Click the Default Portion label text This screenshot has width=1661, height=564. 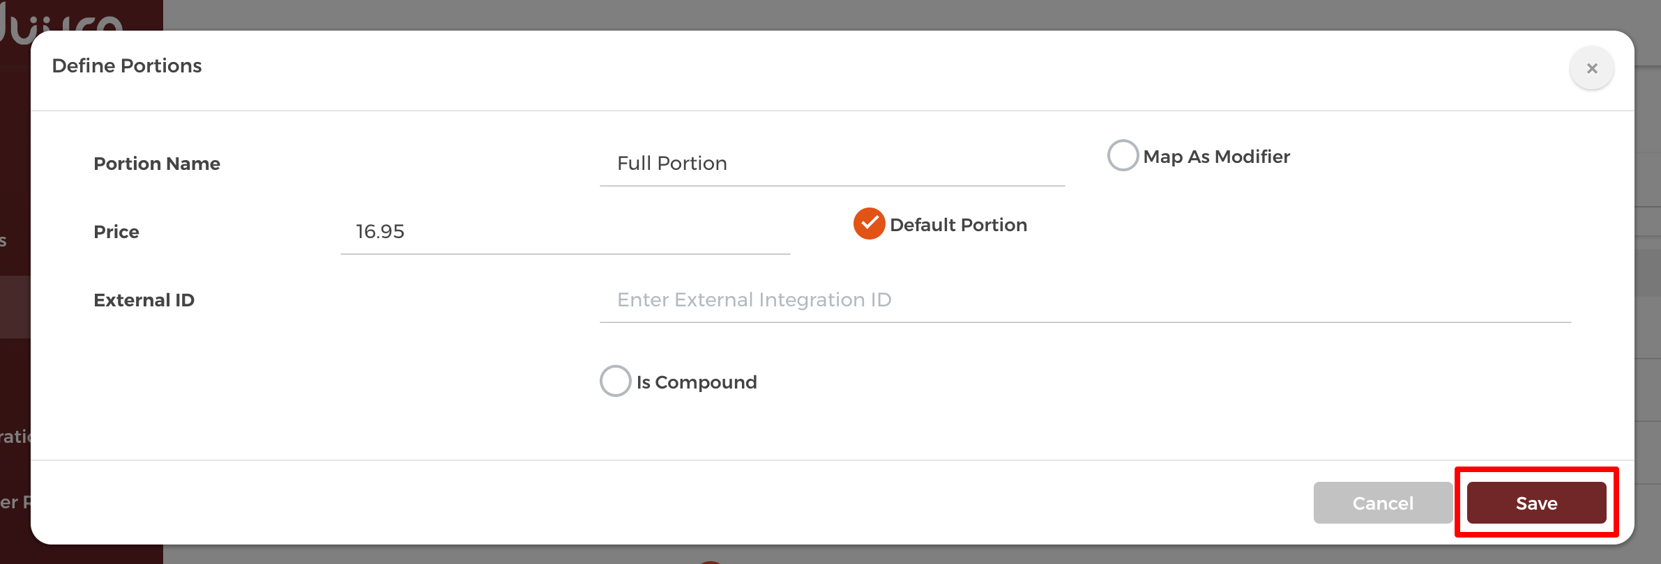tap(958, 225)
